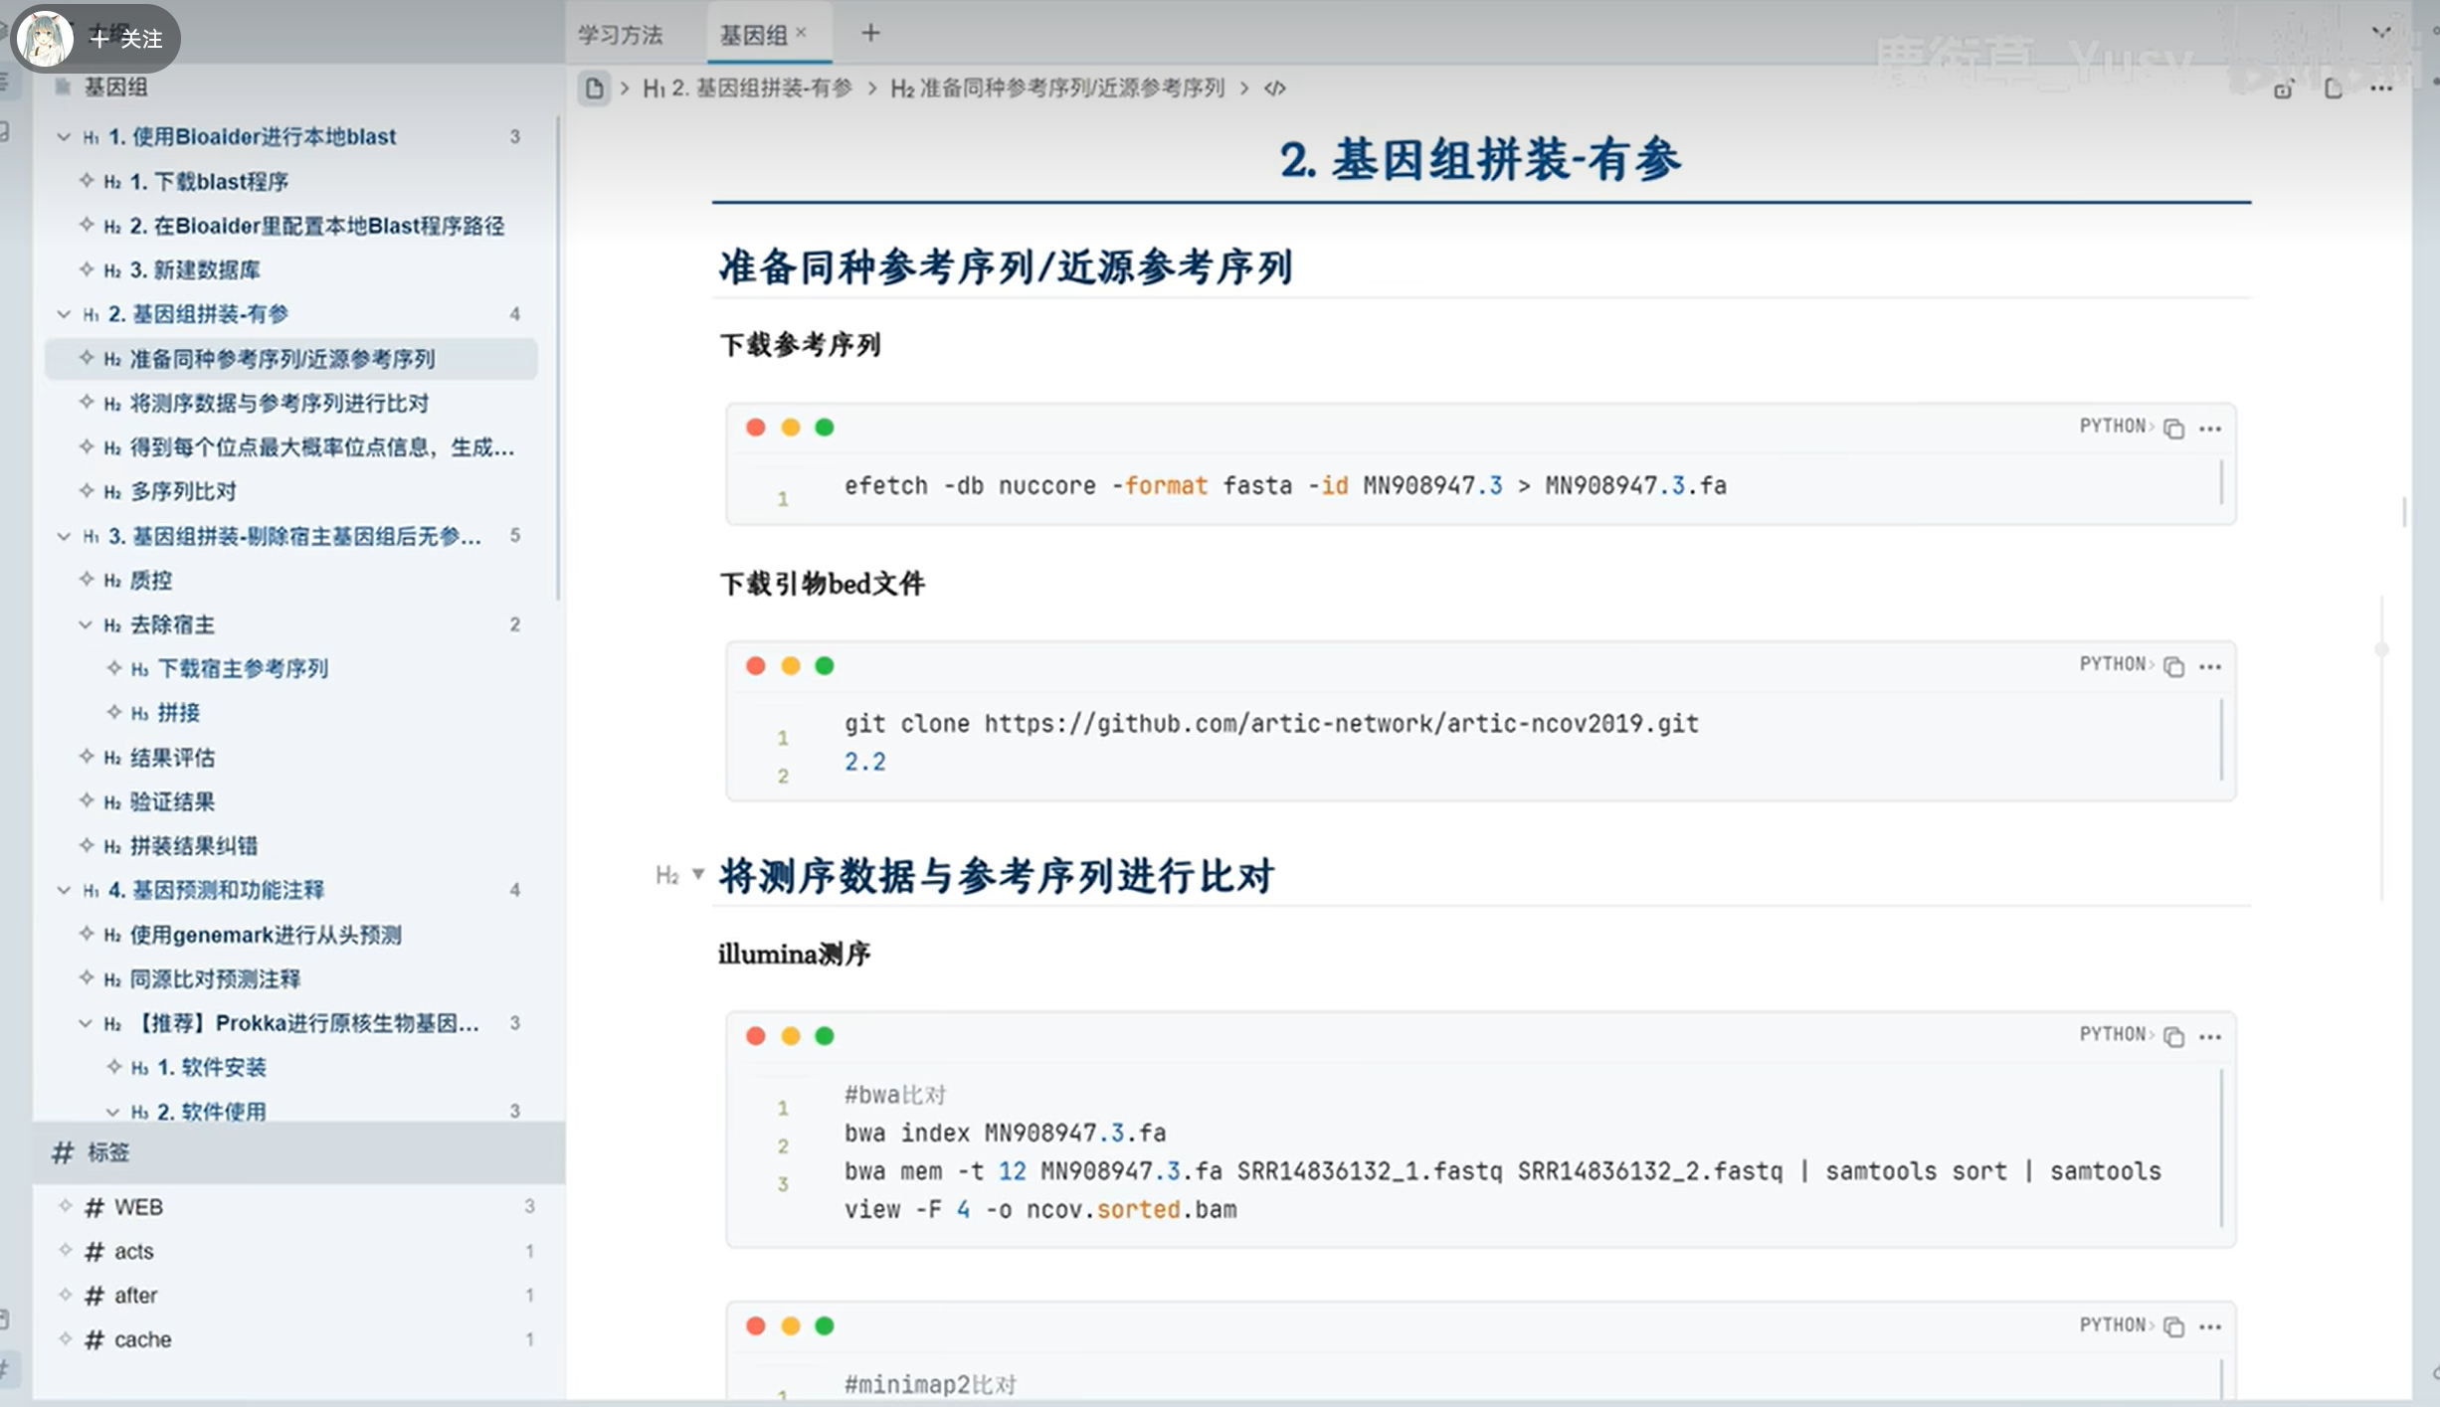This screenshot has width=2440, height=1407.
Task: Open more options for git clone code block
Action: coord(2209,666)
